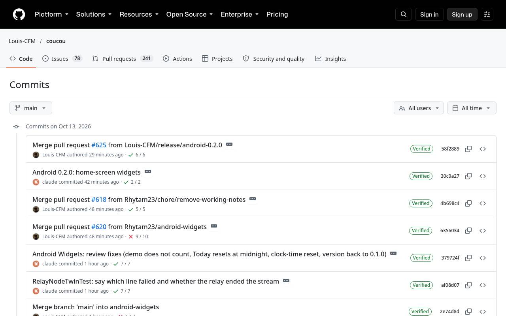Open the GitHub homepage logo
This screenshot has width=506, height=316.
[x=19, y=14]
